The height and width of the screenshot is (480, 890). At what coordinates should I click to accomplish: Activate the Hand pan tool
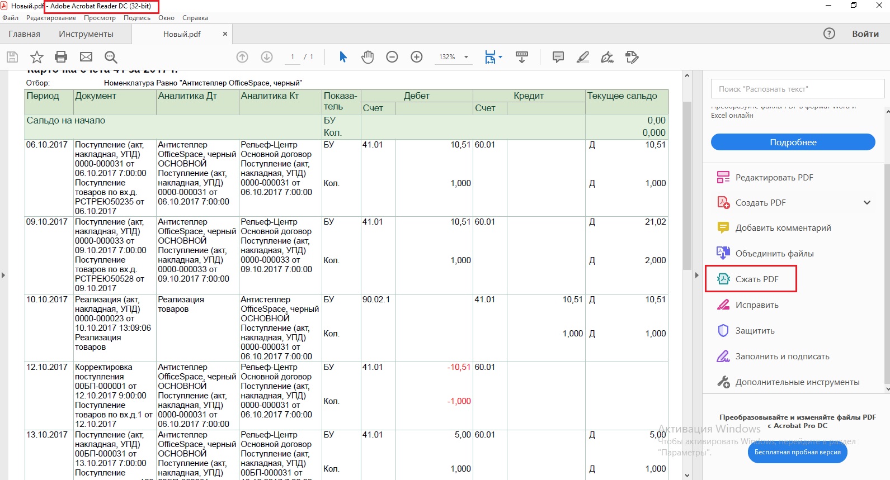point(368,57)
